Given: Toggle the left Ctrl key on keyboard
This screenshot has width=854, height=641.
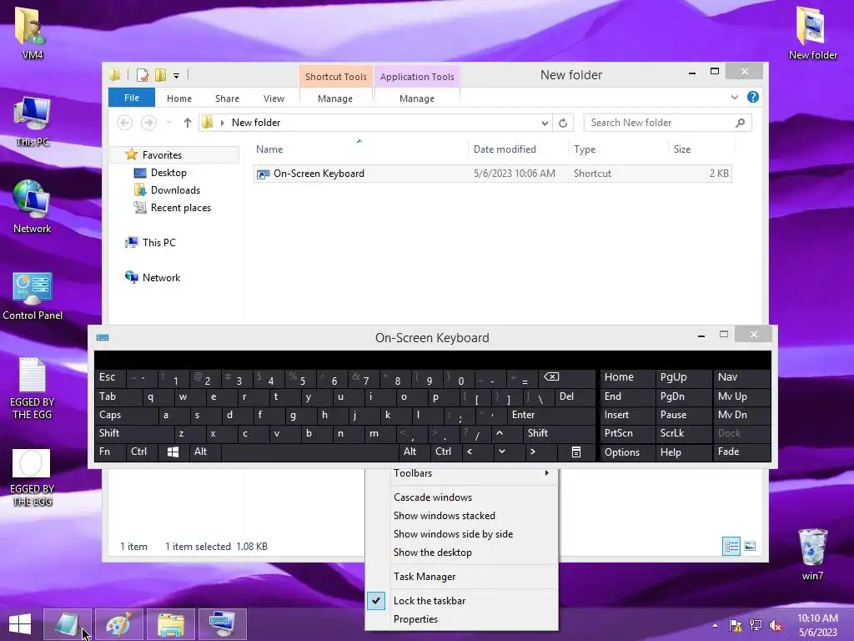Looking at the screenshot, I should [x=142, y=452].
